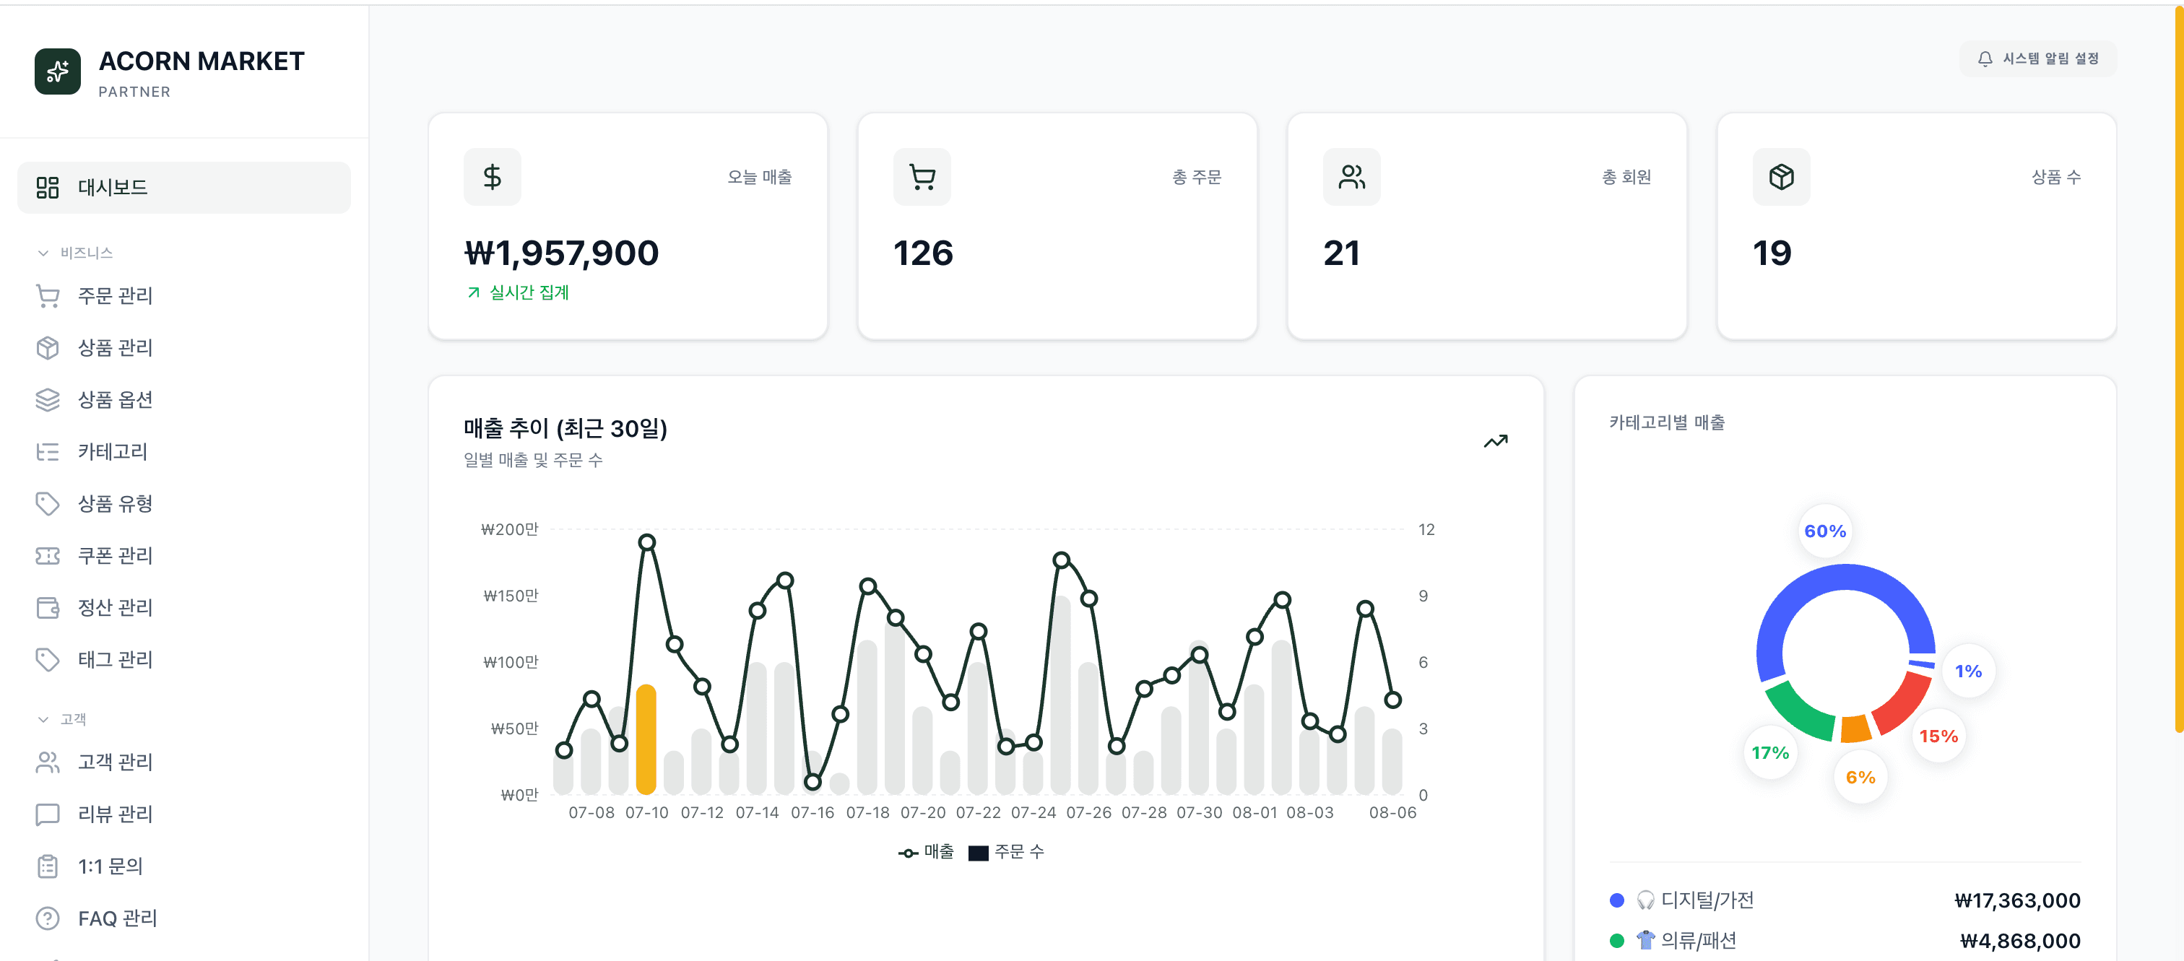2184x961 pixels.
Task: Click the dashboard grid icon
Action: point(48,187)
